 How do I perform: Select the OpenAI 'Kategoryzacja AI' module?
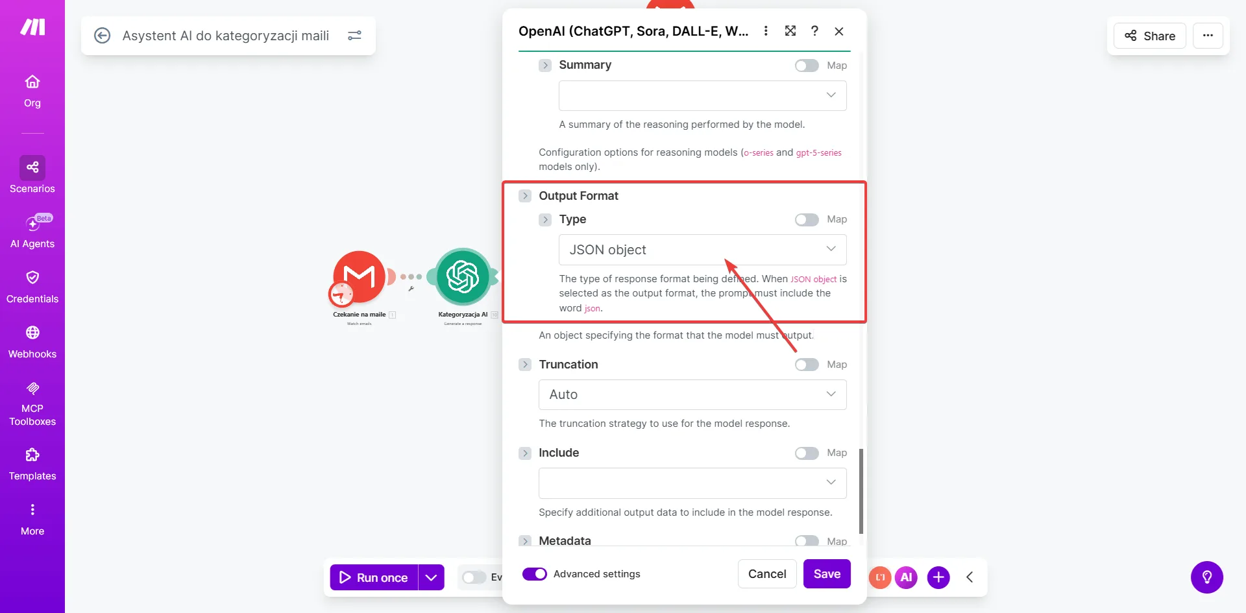click(463, 277)
